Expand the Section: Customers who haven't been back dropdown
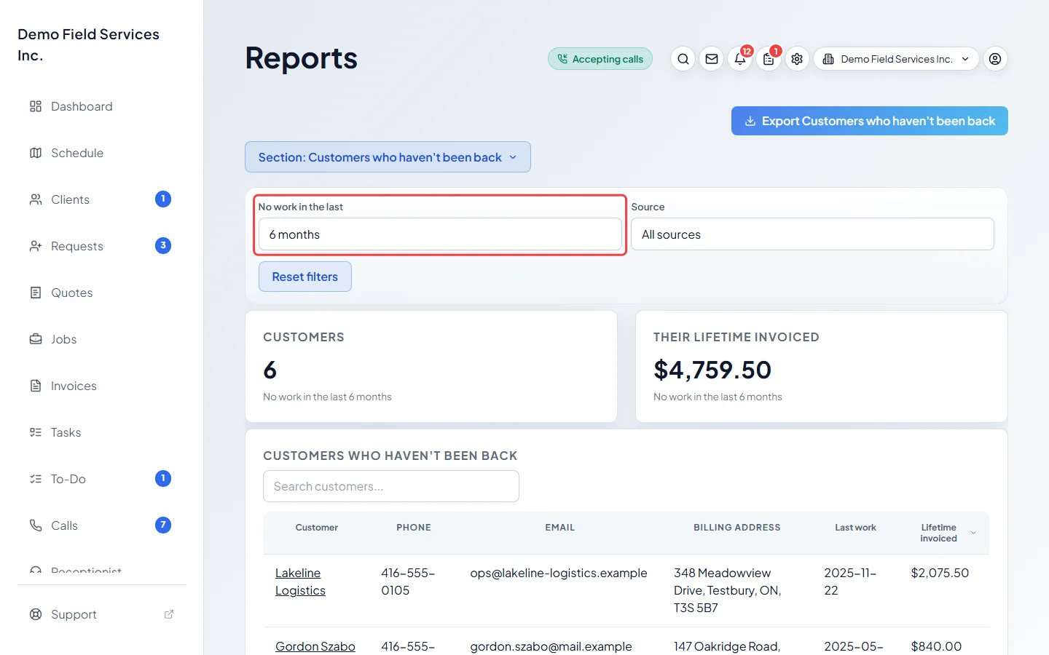The height and width of the screenshot is (655, 1049). [x=388, y=157]
